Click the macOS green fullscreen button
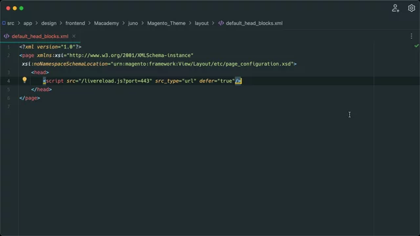This screenshot has width=420, height=236. (22, 9)
